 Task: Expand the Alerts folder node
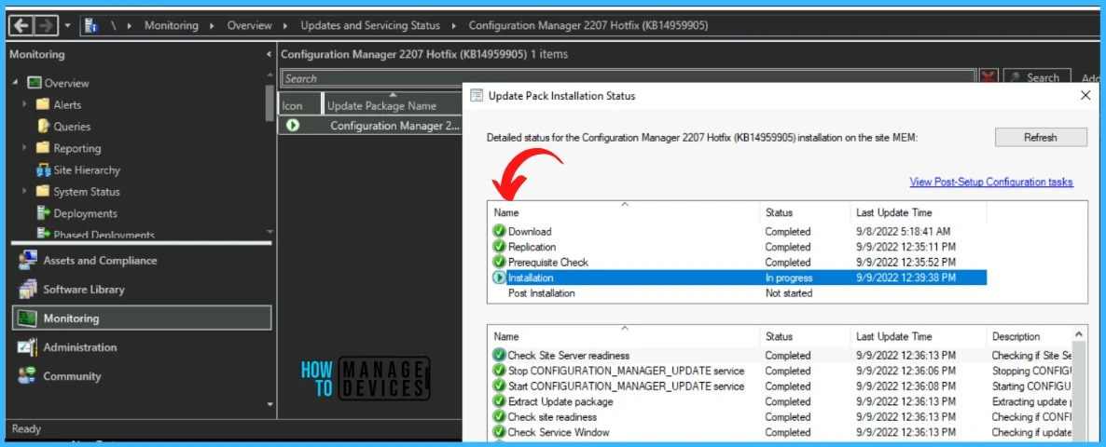click(x=24, y=105)
